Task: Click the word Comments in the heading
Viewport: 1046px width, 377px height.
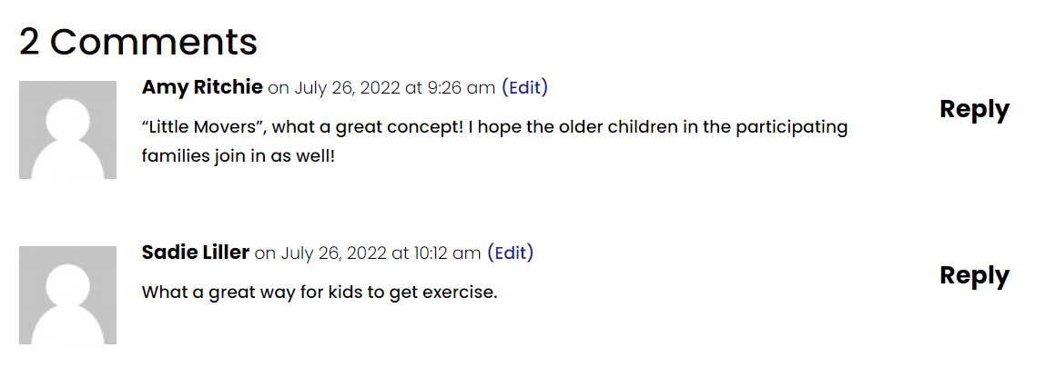Action: (x=154, y=42)
